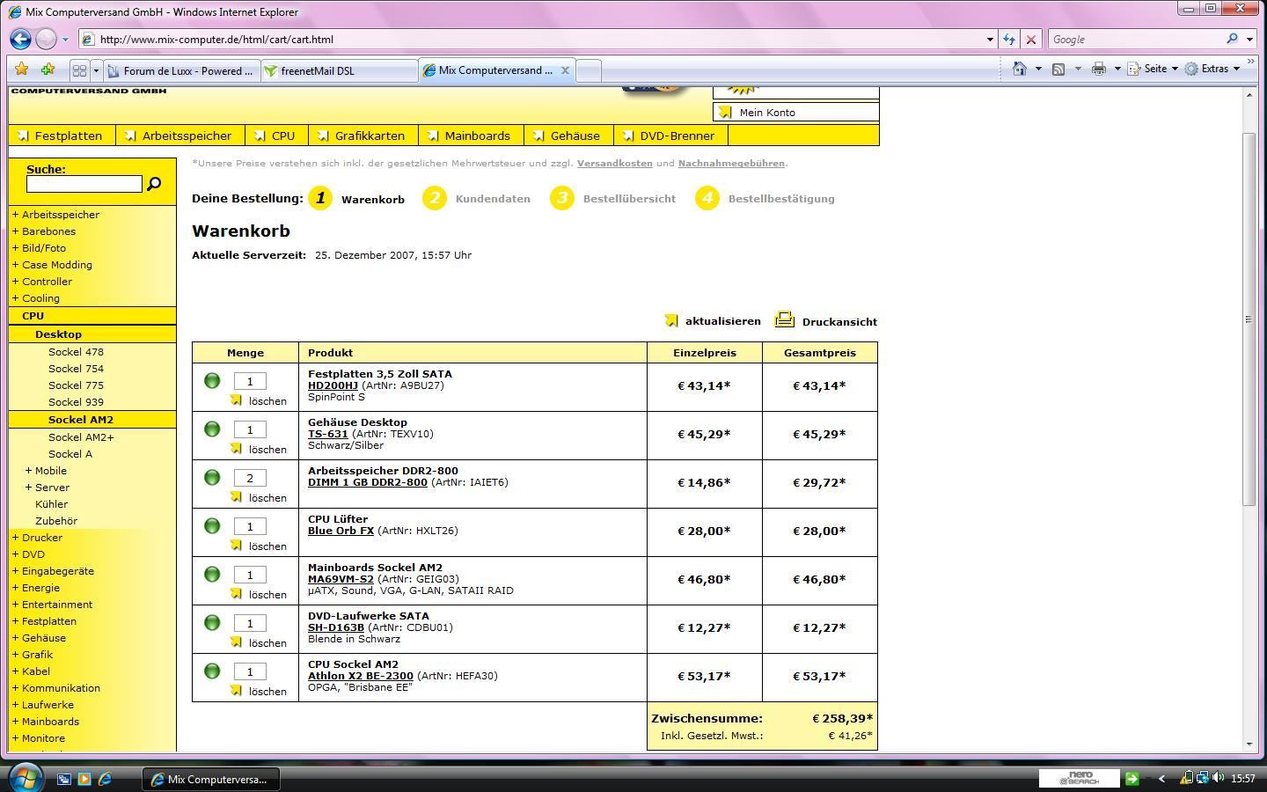Click Add to Favorites star-plus icon
The height and width of the screenshot is (792, 1267).
[48, 70]
